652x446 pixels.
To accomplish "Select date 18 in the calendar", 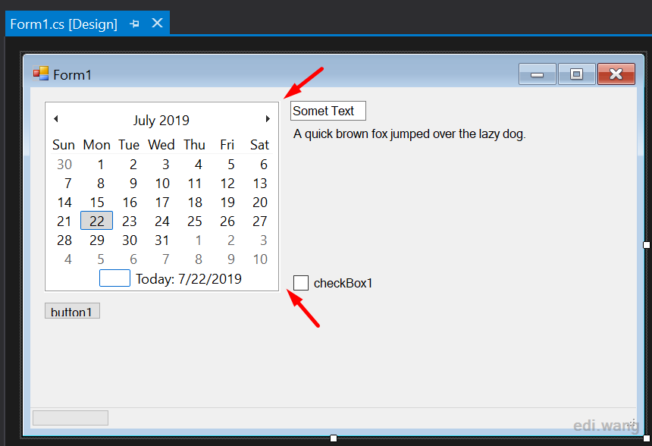I will point(195,203).
